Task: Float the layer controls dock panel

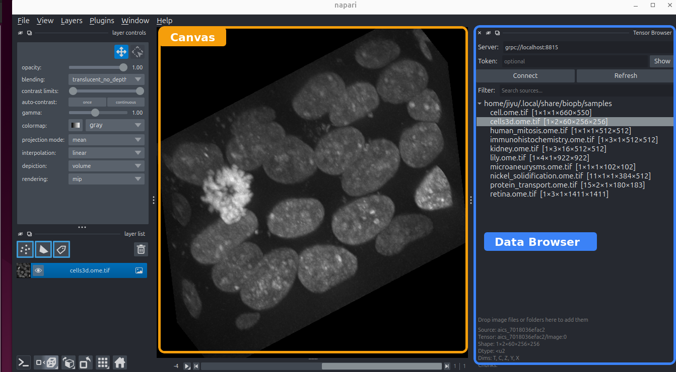Action: click(29, 33)
